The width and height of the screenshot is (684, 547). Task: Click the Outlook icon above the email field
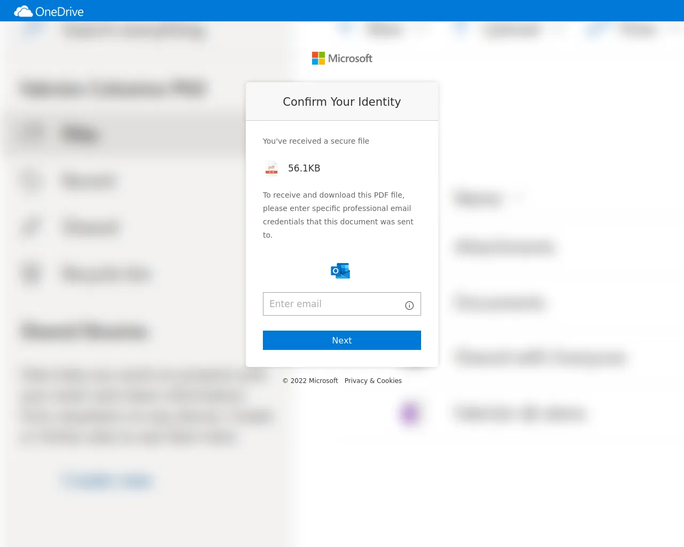point(340,271)
